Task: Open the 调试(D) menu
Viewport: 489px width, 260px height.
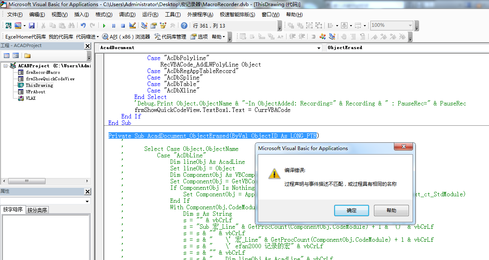Action: (127, 15)
